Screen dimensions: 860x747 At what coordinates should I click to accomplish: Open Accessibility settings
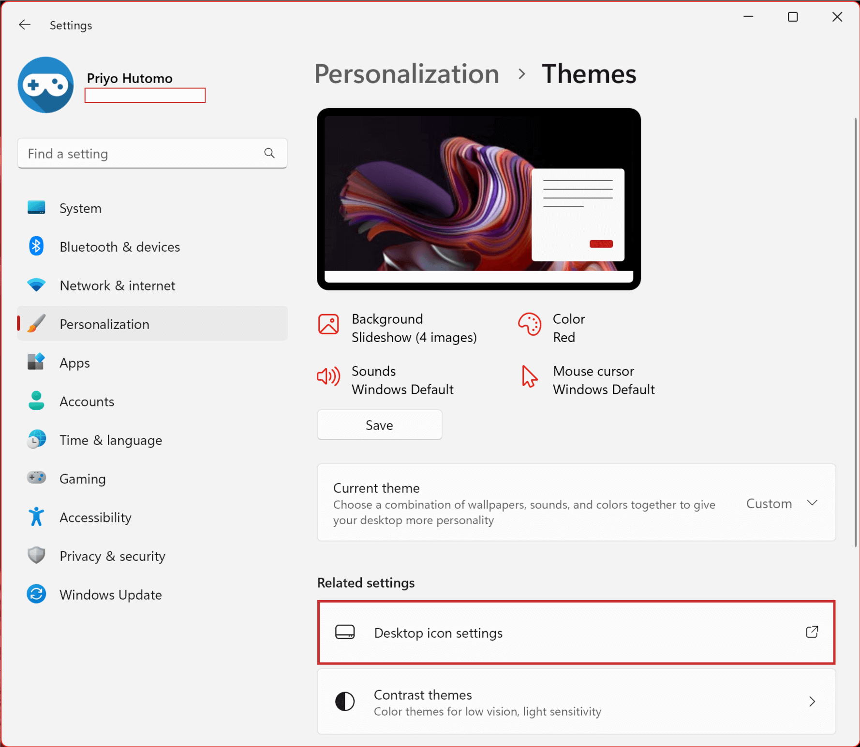(152, 517)
